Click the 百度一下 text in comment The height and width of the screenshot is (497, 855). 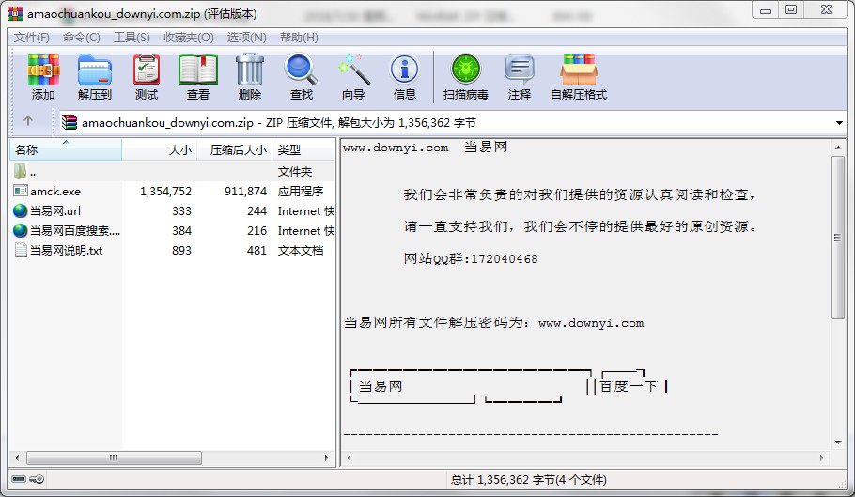coord(629,386)
